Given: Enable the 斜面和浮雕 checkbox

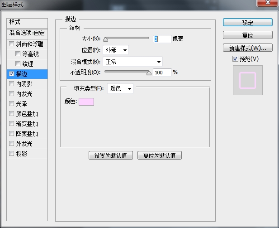Looking at the screenshot, I should [12, 44].
